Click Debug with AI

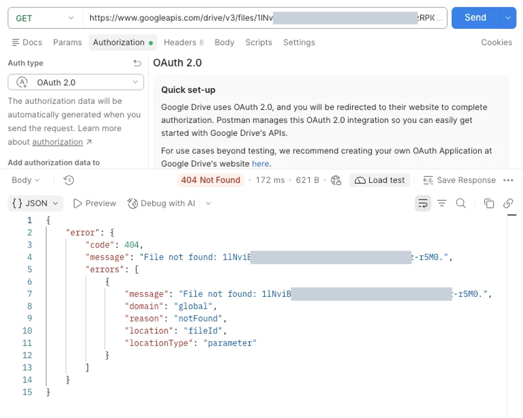click(161, 203)
